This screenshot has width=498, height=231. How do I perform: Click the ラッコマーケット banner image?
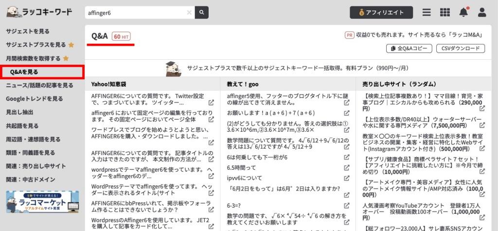click(42, 202)
